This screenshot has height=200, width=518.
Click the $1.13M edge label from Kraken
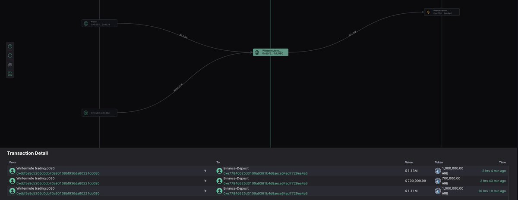point(183,37)
